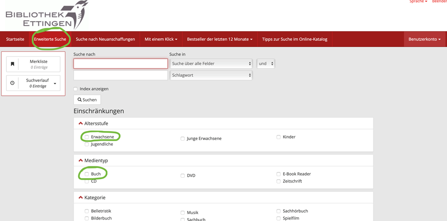
Task: Open the 'und' operator dropdown
Action: click(x=266, y=64)
